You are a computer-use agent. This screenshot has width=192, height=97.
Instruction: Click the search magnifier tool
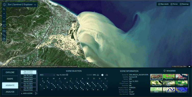[4, 9]
